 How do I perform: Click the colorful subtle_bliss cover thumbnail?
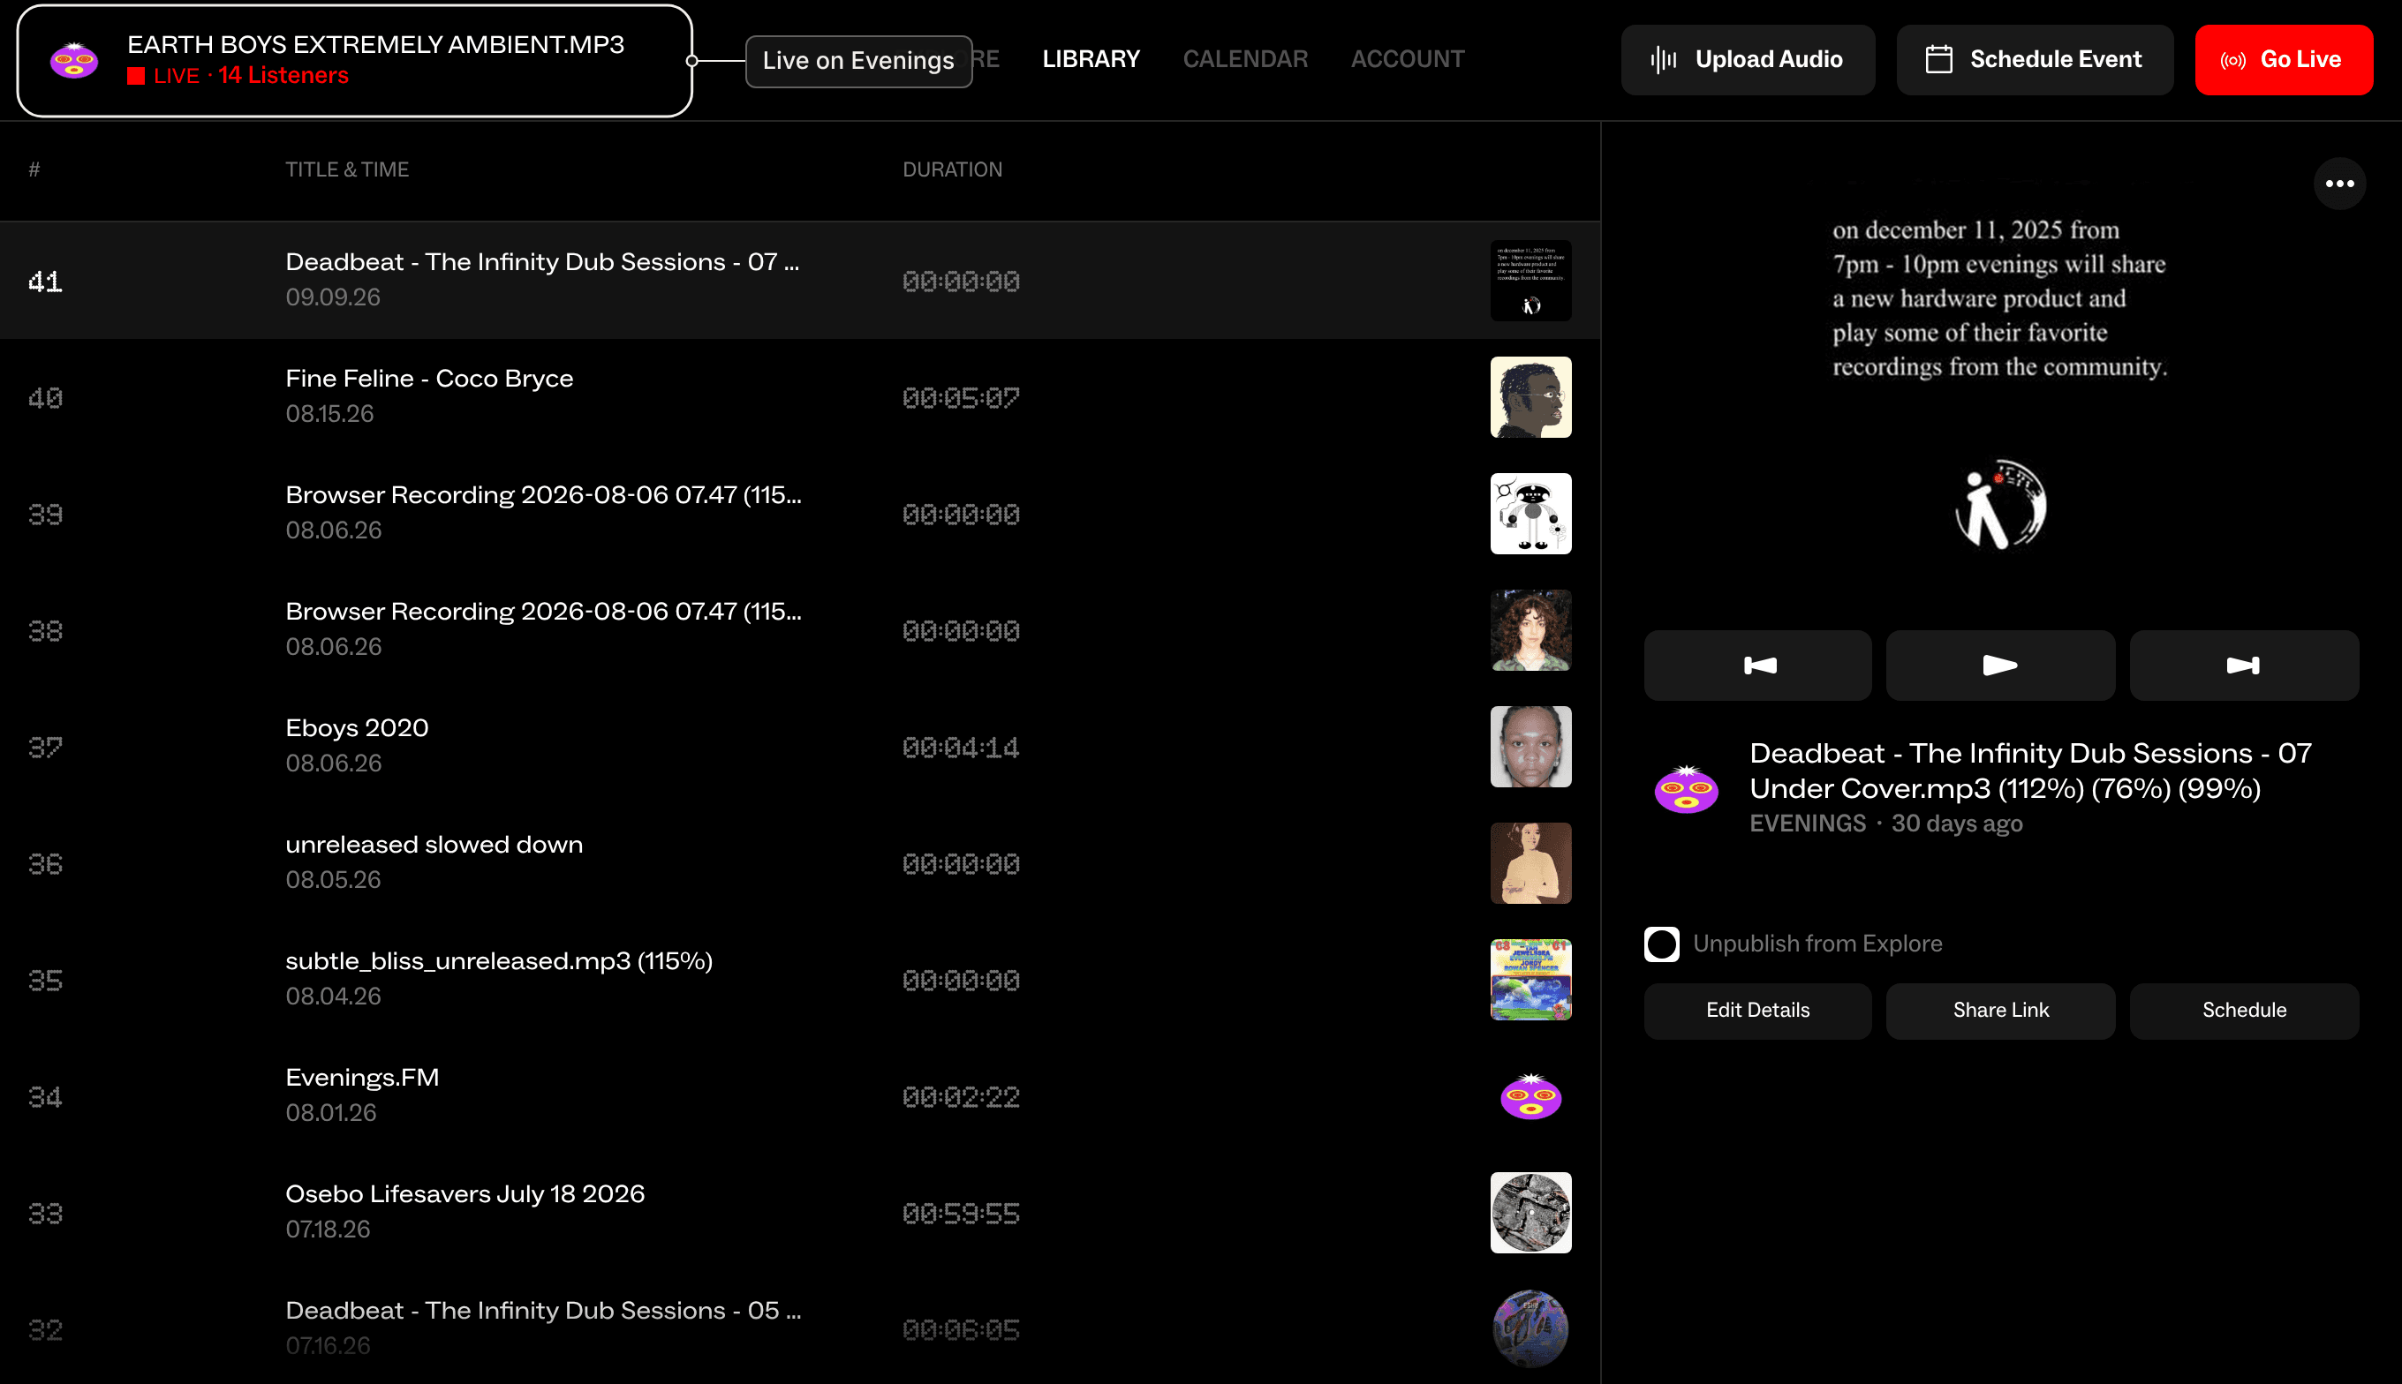point(1530,979)
